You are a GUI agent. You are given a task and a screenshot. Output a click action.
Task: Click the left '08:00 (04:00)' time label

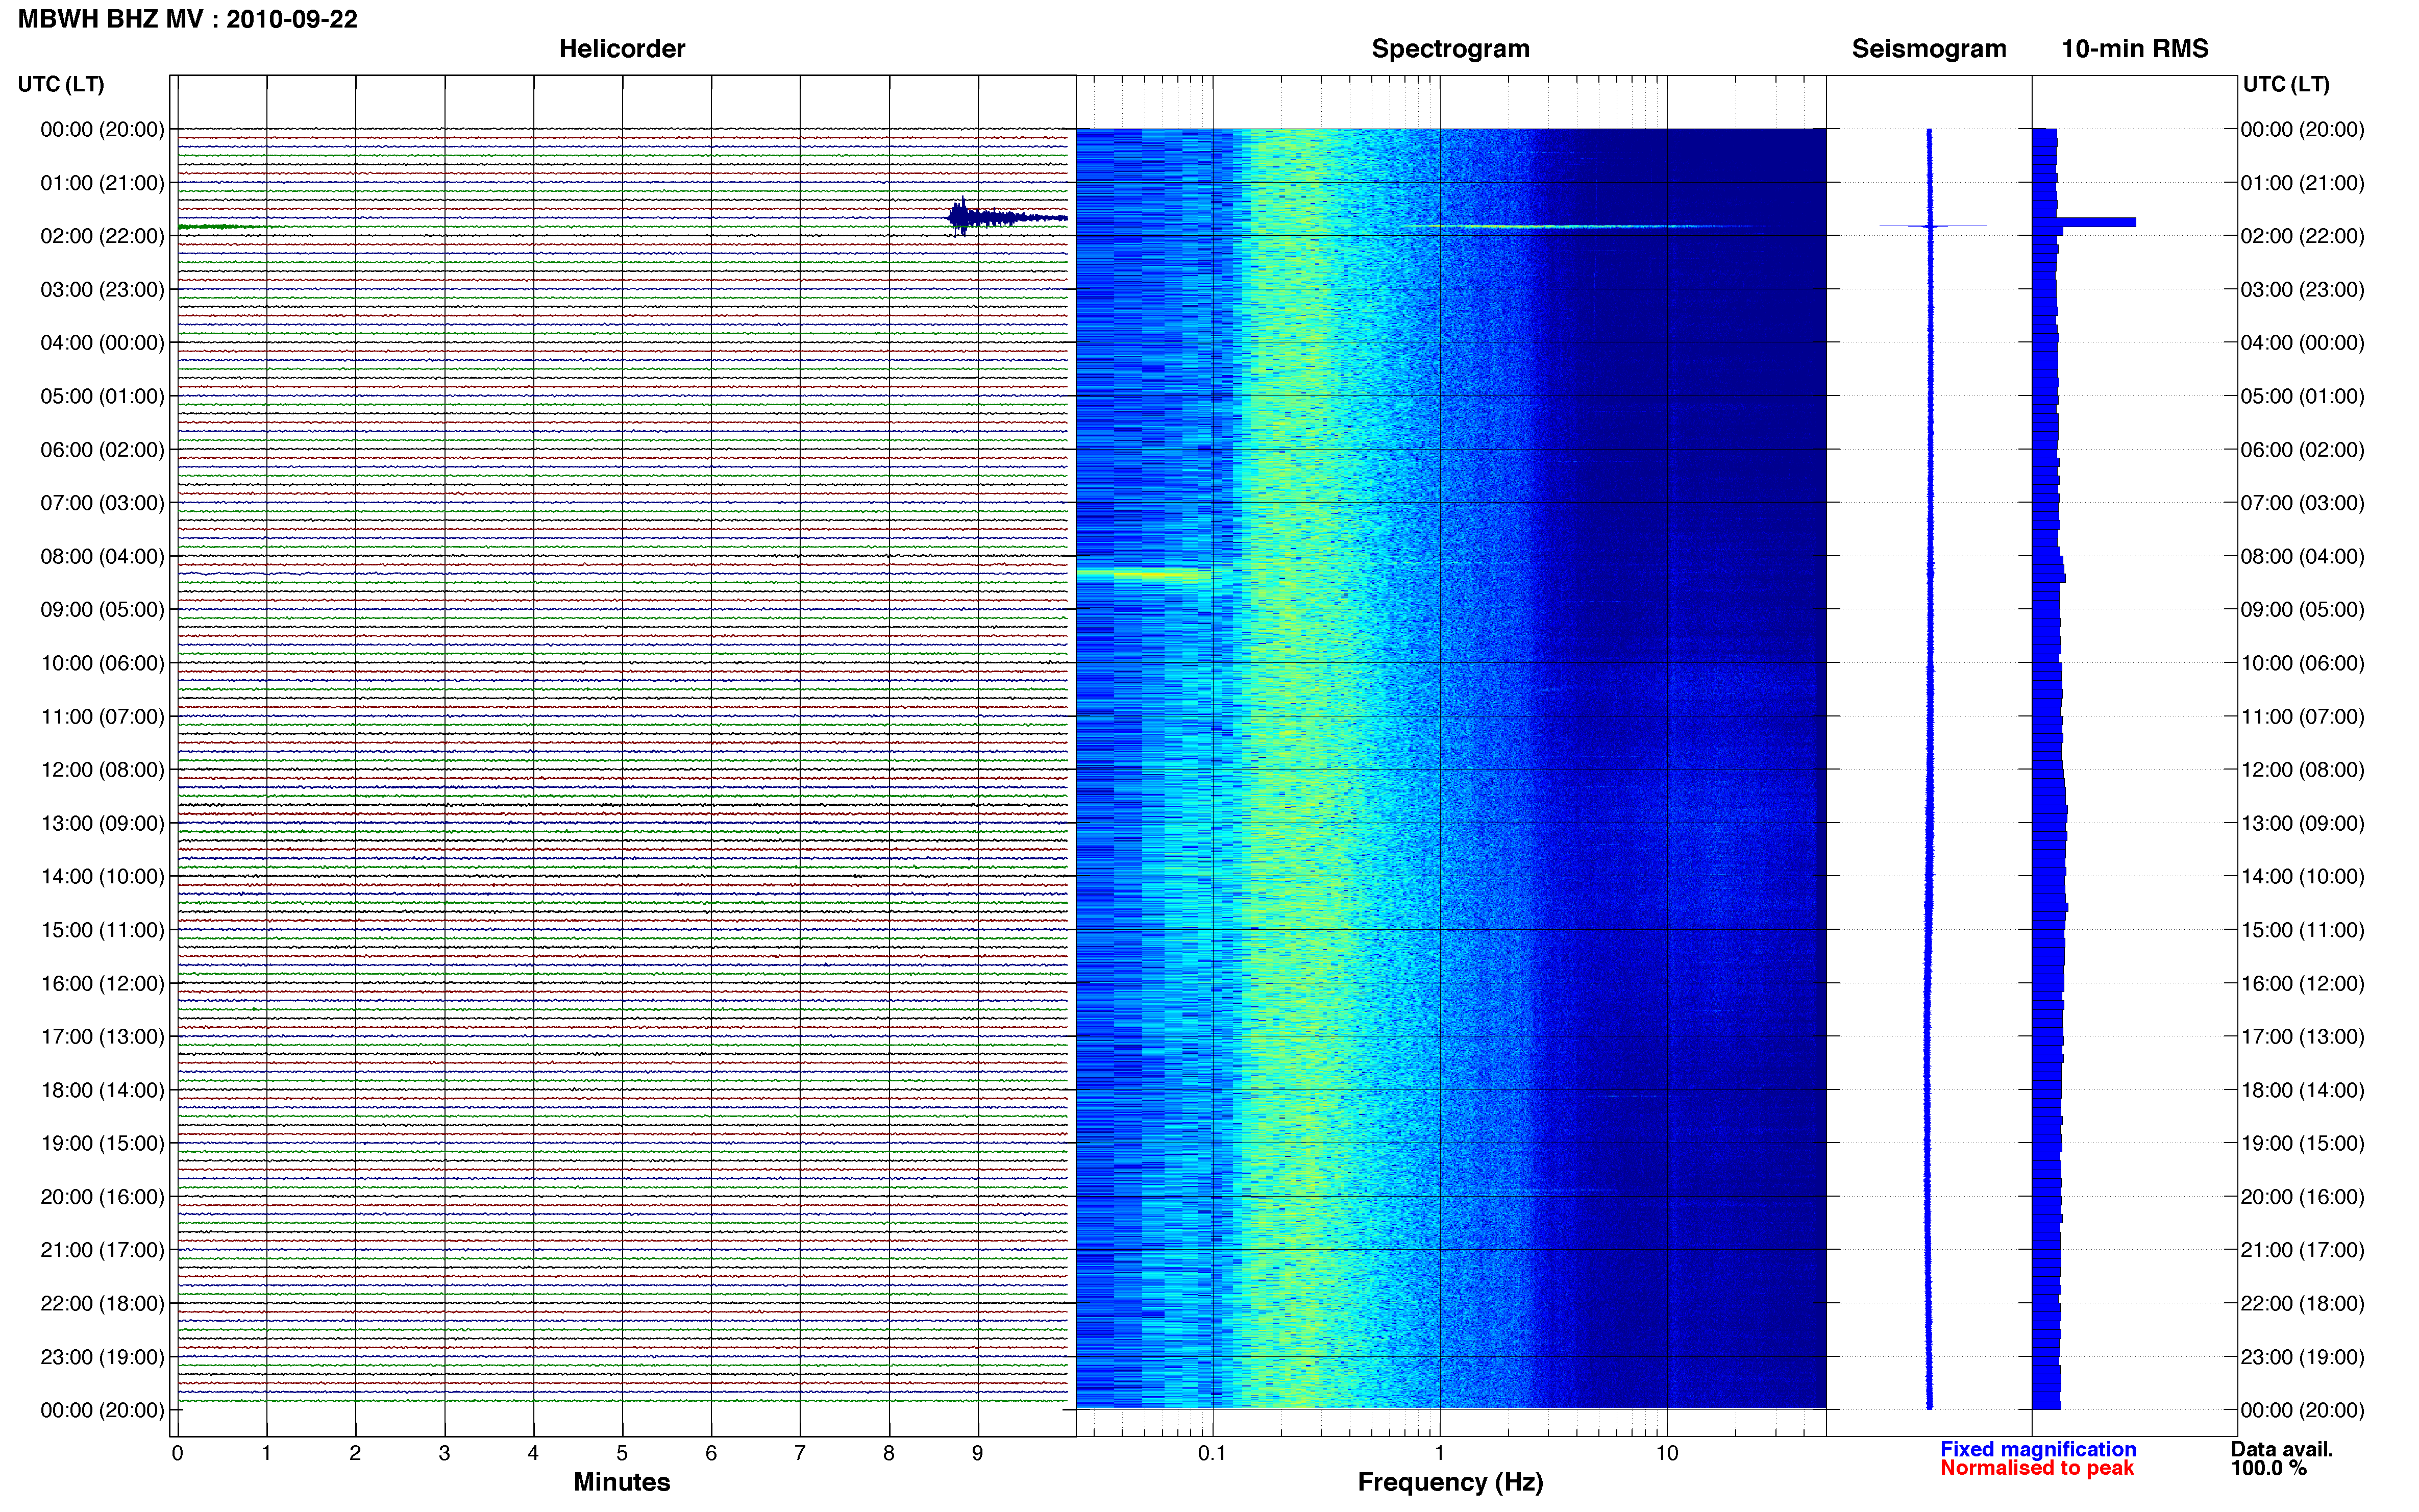pos(102,556)
